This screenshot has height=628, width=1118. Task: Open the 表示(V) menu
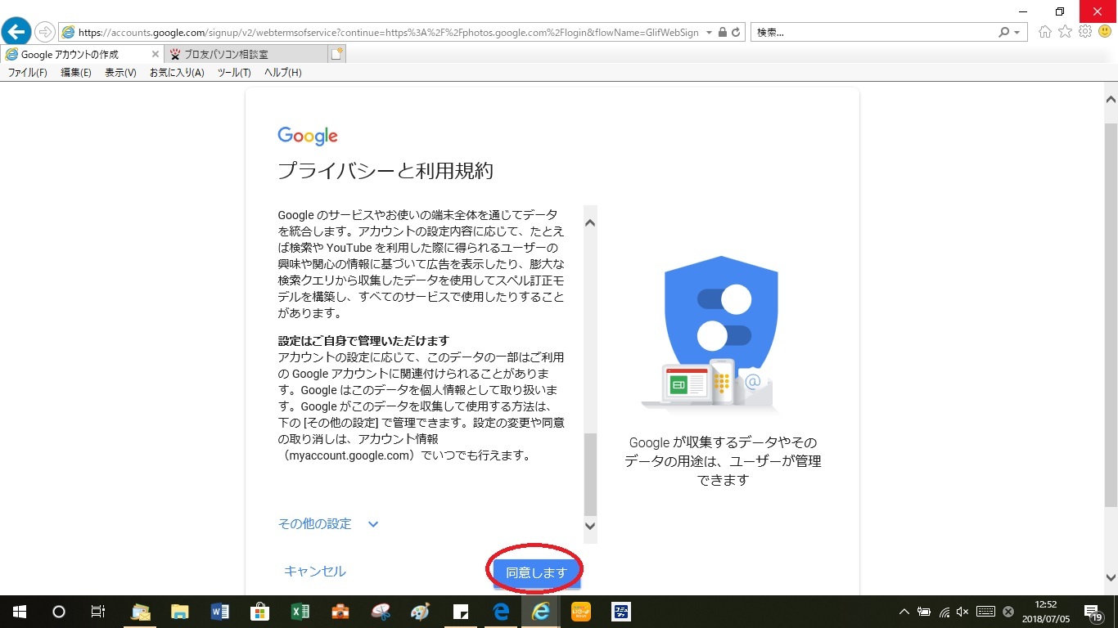tap(120, 73)
